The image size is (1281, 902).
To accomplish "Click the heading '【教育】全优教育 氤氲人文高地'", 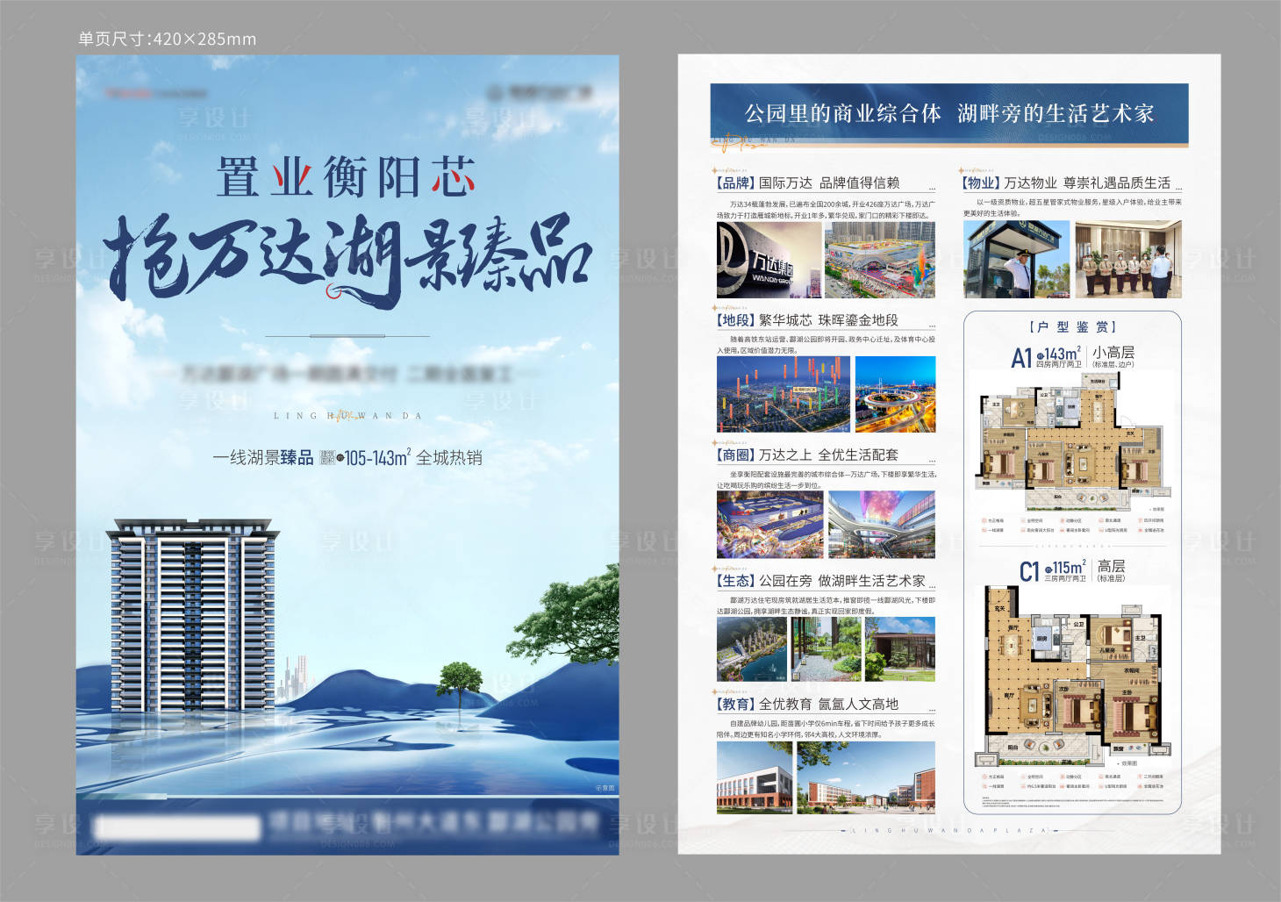I will pos(806,704).
